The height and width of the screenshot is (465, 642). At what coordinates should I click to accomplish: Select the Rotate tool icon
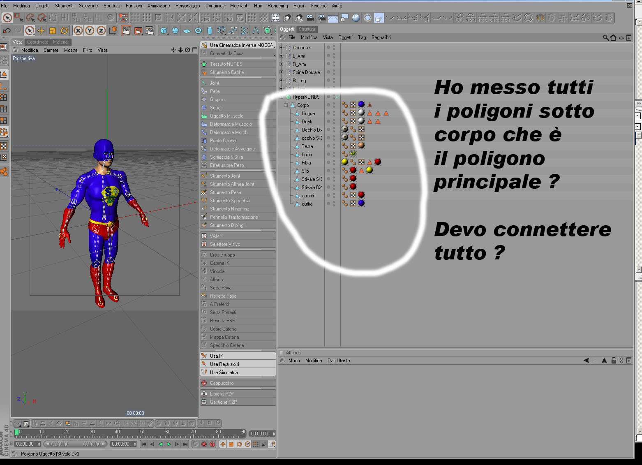click(x=64, y=30)
